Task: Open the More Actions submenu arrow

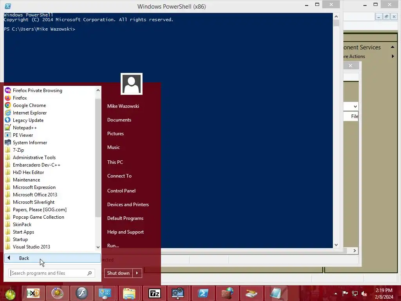Action: 393,56
